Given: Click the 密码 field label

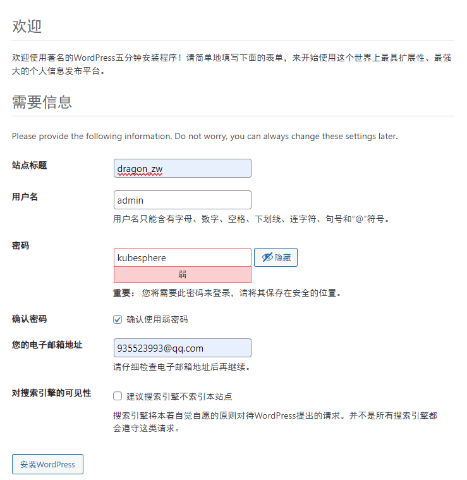Looking at the screenshot, I should (20, 245).
